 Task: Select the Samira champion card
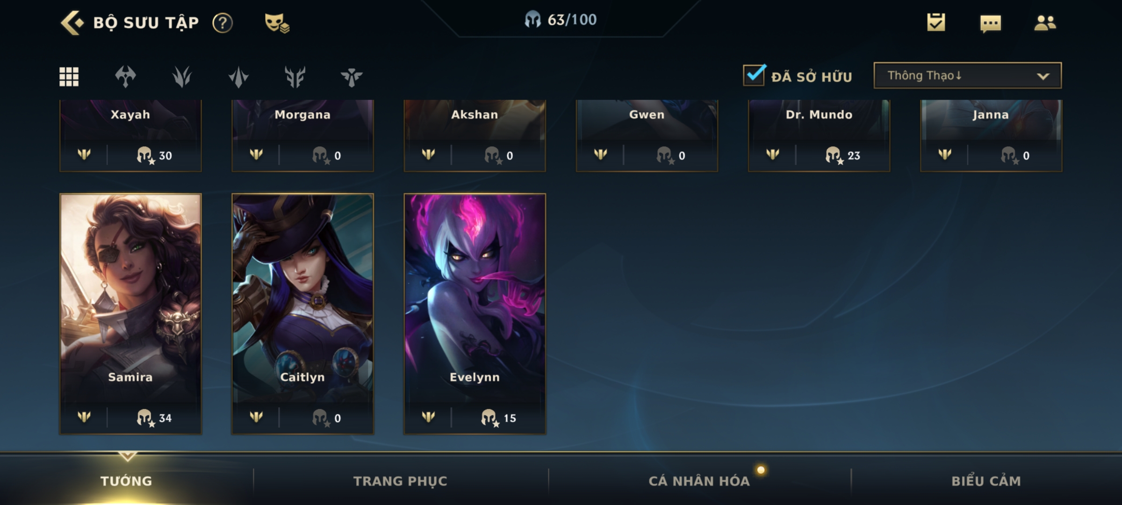130,314
